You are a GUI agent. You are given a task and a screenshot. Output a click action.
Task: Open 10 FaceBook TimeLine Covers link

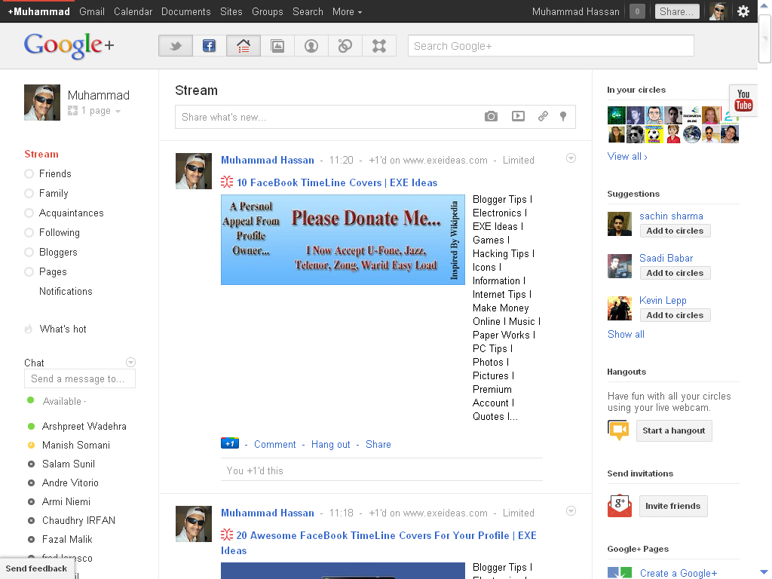337,182
